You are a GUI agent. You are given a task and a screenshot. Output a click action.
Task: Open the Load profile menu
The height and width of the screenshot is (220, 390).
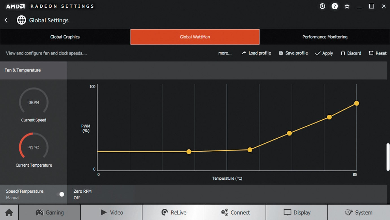(256, 53)
